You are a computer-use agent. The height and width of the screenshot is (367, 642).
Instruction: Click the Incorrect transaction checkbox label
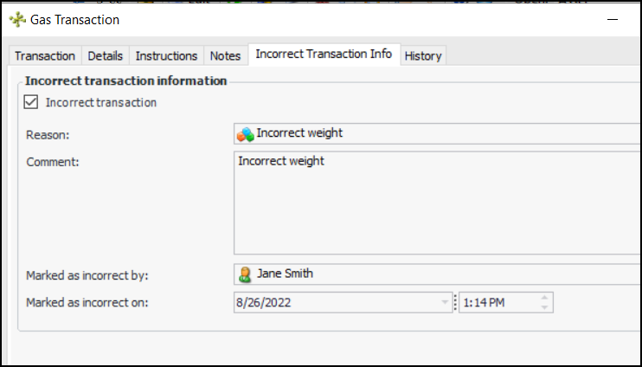point(101,102)
